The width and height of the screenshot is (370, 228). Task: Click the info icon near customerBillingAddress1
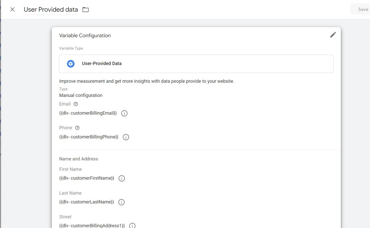click(132, 225)
